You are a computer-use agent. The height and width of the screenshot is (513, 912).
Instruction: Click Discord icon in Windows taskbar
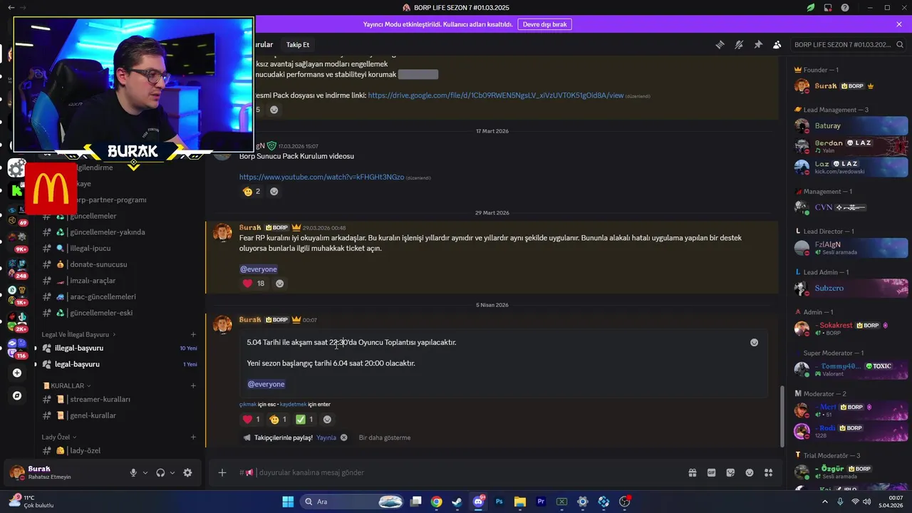(x=478, y=502)
